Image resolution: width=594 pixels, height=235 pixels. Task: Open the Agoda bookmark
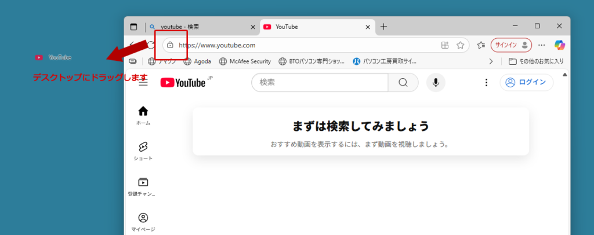click(x=197, y=61)
